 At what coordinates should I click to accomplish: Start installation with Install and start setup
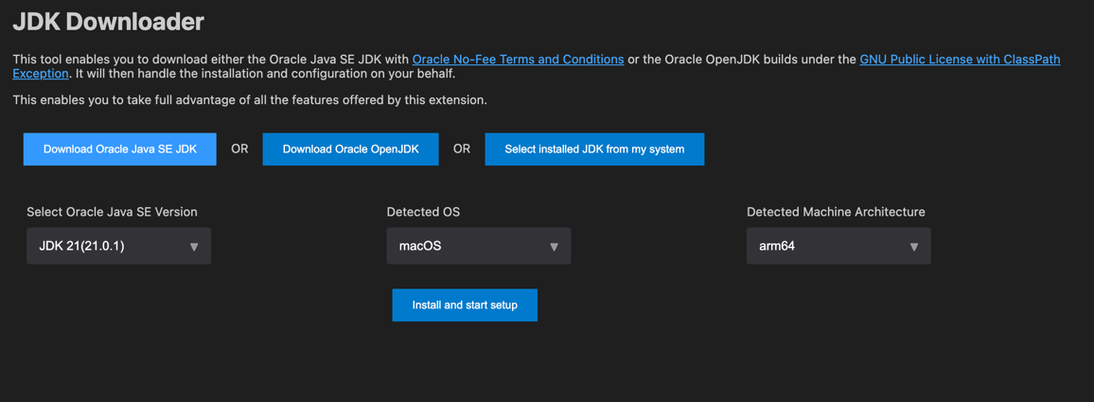[x=465, y=306]
